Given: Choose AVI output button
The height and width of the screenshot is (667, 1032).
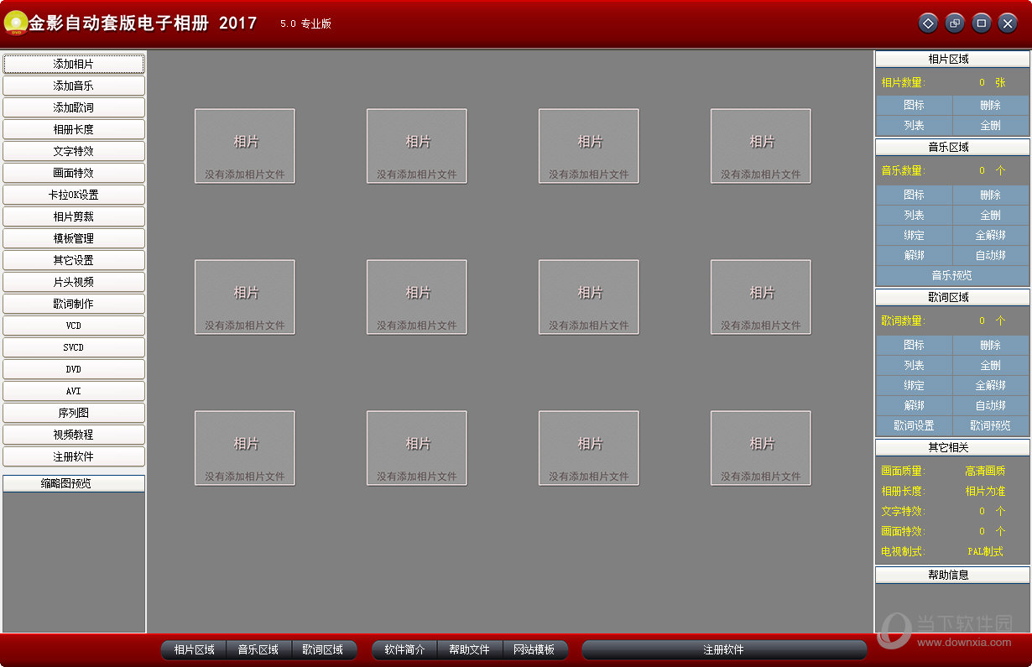Looking at the screenshot, I should click(x=74, y=391).
